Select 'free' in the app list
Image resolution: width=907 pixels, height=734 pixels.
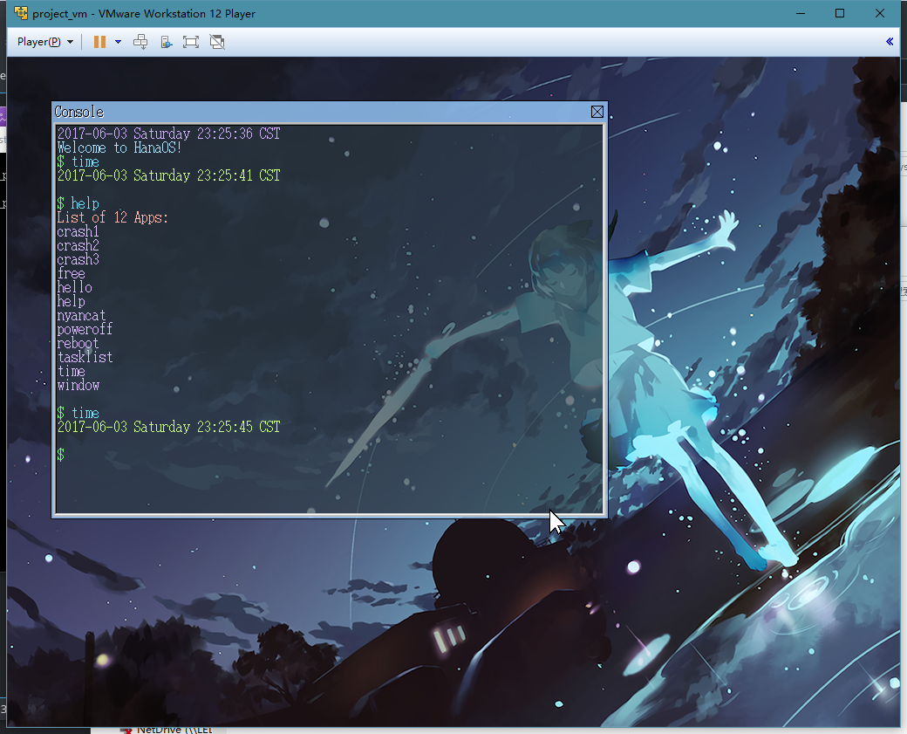tap(71, 273)
